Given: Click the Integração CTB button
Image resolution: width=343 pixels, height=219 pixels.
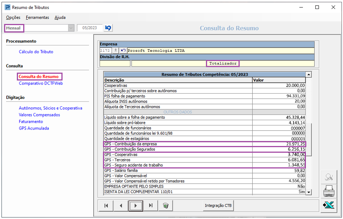Looking at the screenshot, I should coord(218,206).
